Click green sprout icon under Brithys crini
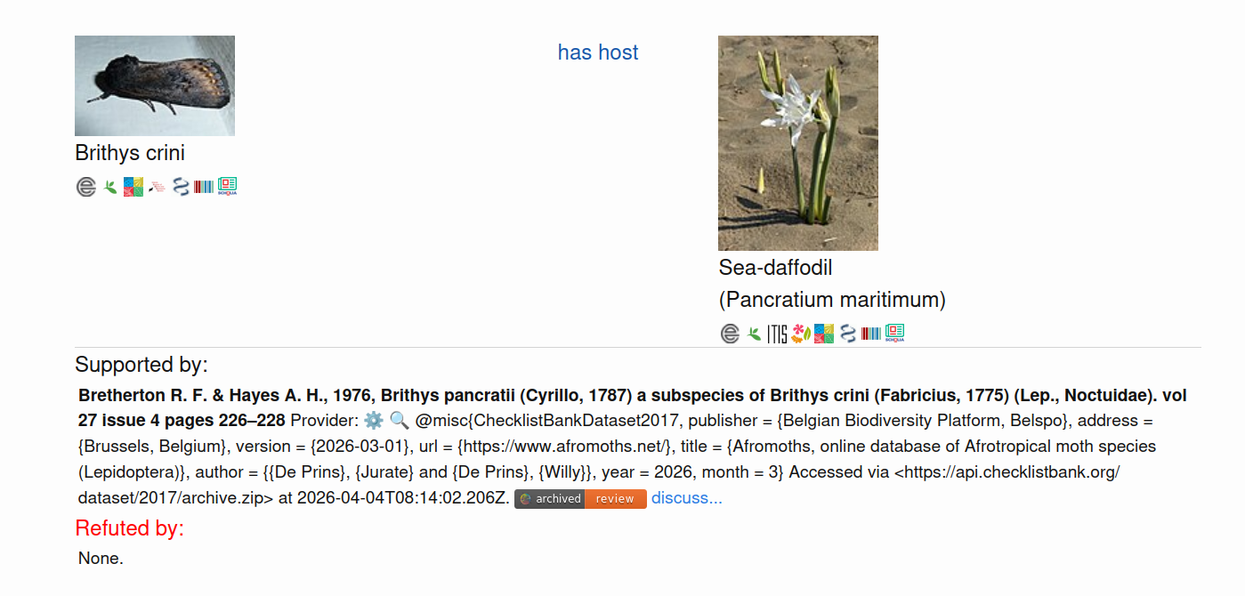This screenshot has width=1245, height=596. point(110,187)
